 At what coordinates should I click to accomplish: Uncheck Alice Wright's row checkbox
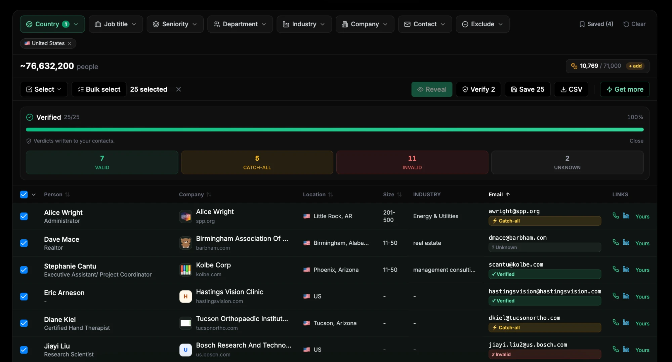click(24, 216)
